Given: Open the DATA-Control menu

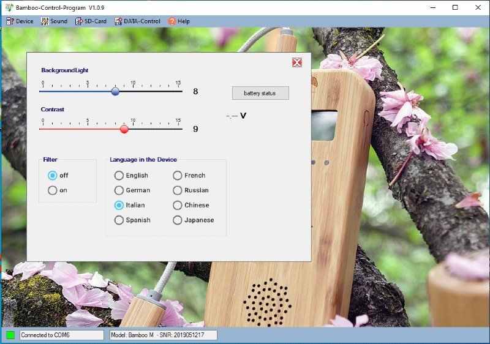Looking at the screenshot, I should pyautogui.click(x=141, y=21).
